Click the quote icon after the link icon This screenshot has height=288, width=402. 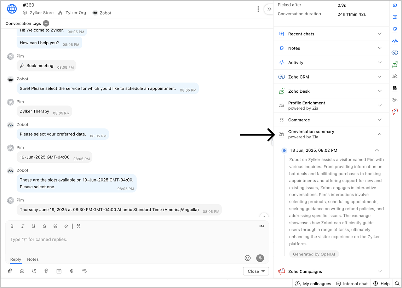click(79, 226)
